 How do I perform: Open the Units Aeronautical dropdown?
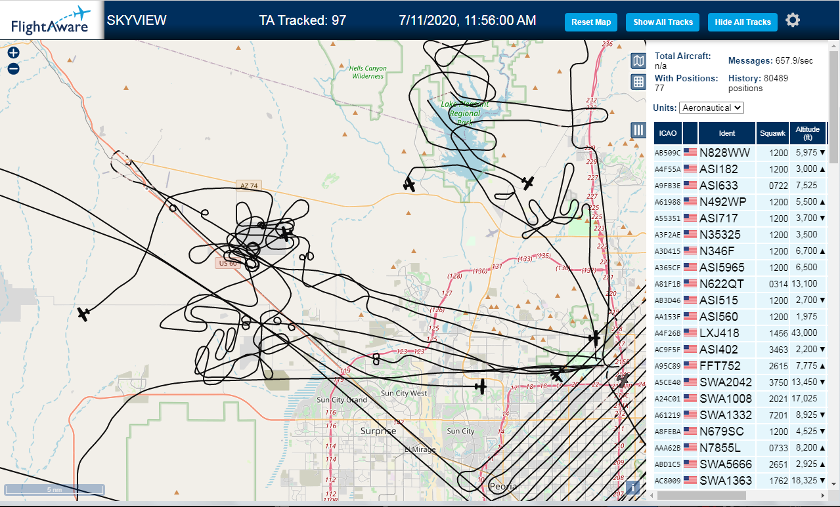[x=711, y=108]
